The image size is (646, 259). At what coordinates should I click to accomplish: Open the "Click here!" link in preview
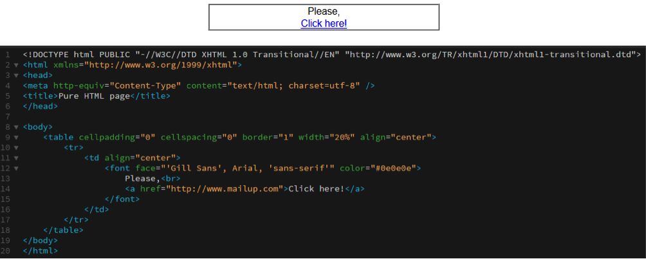324,23
